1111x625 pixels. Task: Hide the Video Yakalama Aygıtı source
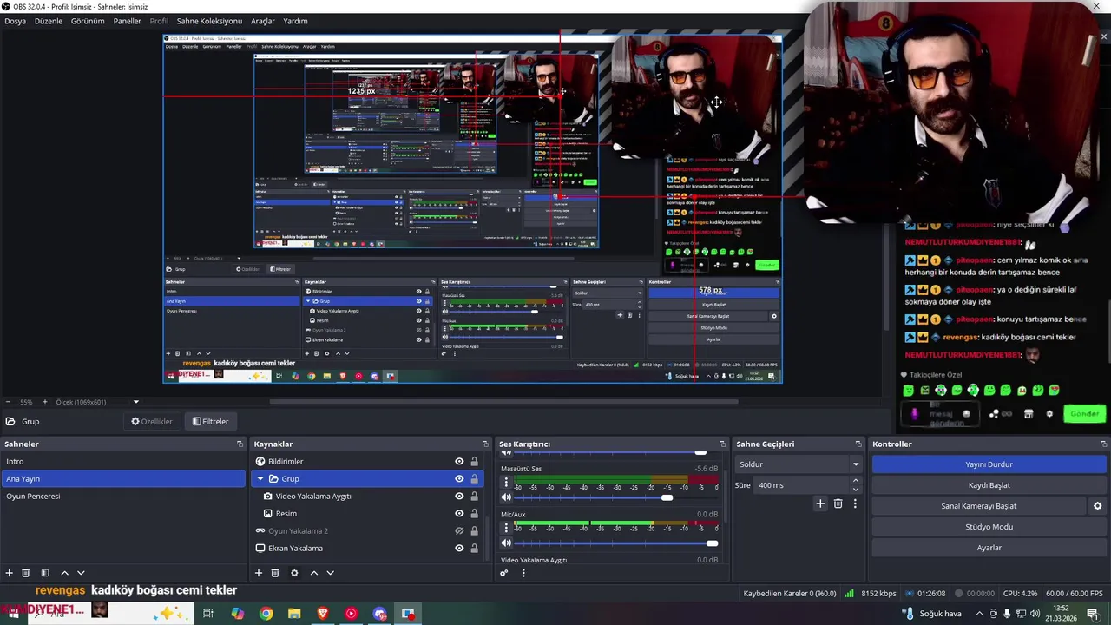click(459, 497)
